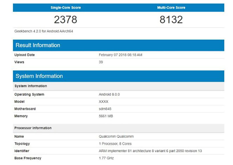
Task: Click the Operating System label
Action: (x=29, y=94)
